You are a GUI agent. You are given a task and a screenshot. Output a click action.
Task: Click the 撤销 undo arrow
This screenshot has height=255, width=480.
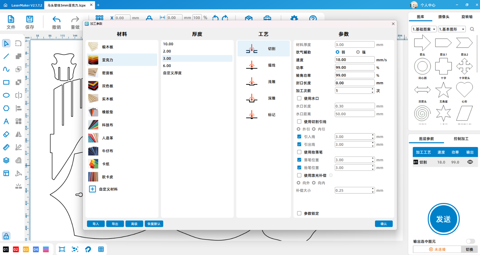click(x=56, y=19)
